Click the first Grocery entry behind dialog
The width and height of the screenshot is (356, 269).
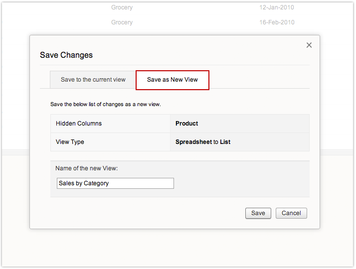pyautogui.click(x=122, y=7)
